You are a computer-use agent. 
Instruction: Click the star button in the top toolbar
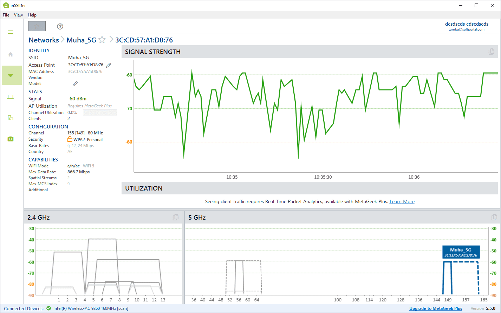tap(37, 26)
